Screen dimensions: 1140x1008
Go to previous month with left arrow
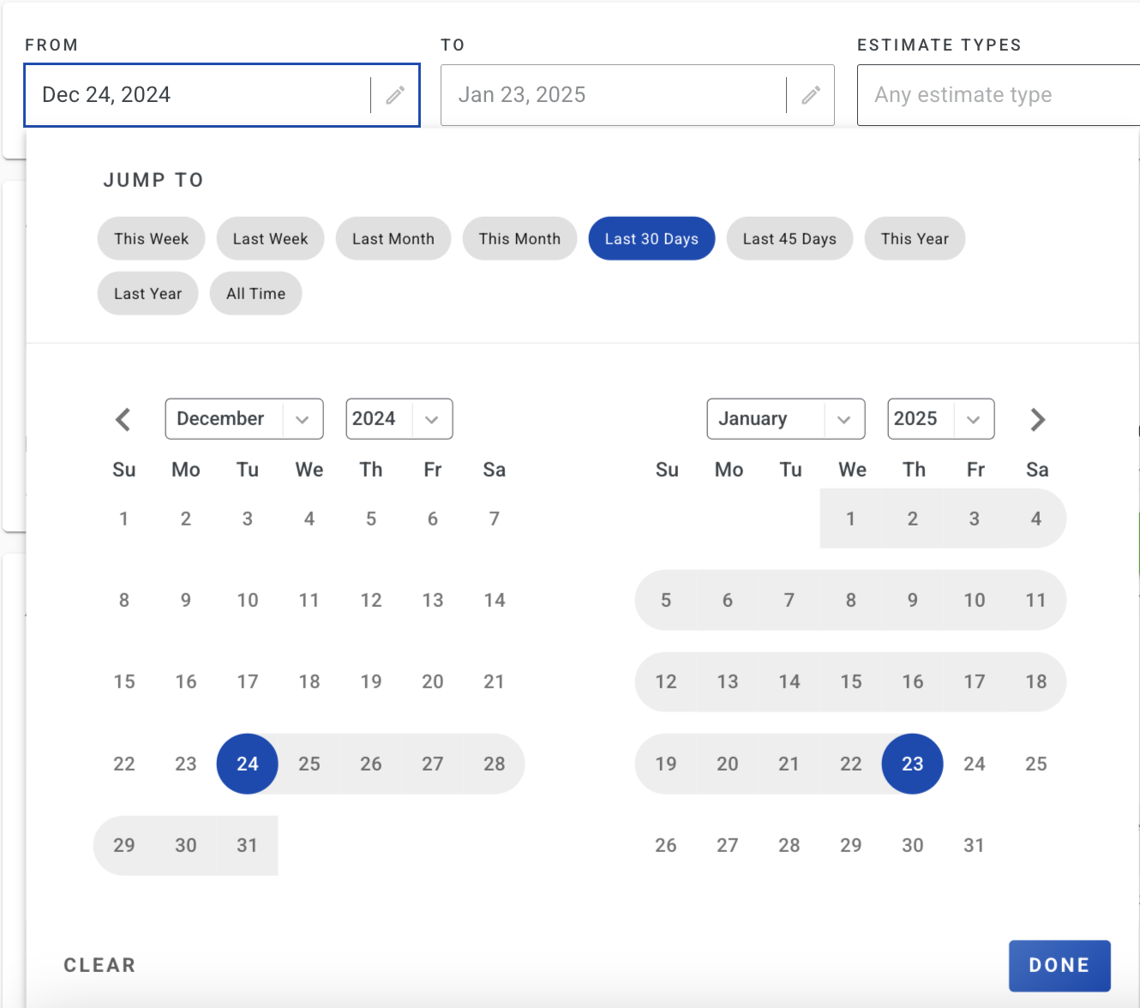pyautogui.click(x=123, y=419)
